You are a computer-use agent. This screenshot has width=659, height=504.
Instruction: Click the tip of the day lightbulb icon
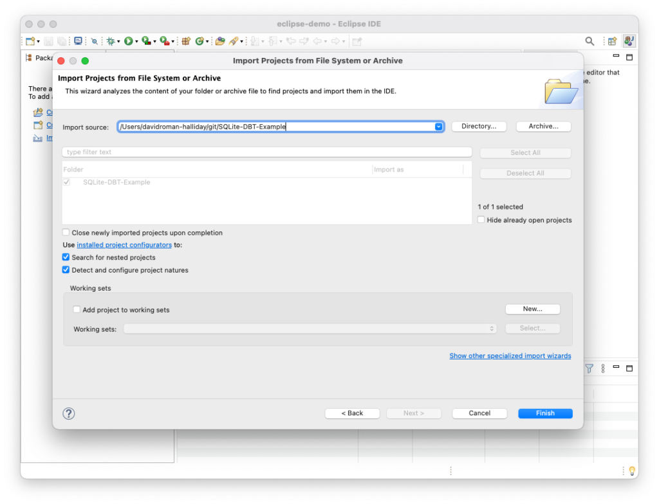(632, 471)
